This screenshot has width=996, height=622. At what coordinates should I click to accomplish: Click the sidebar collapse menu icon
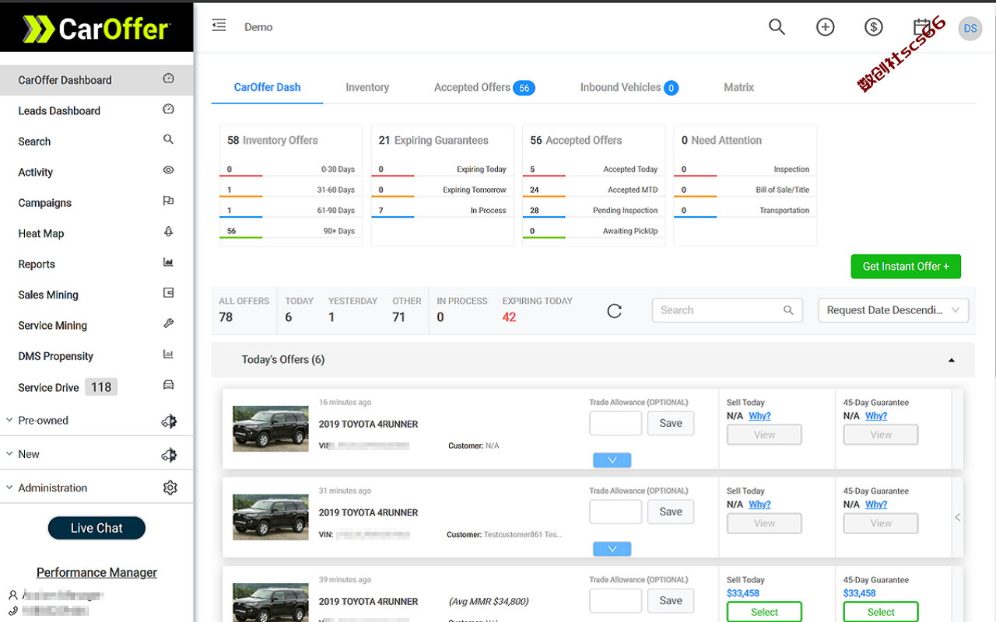coord(219,26)
